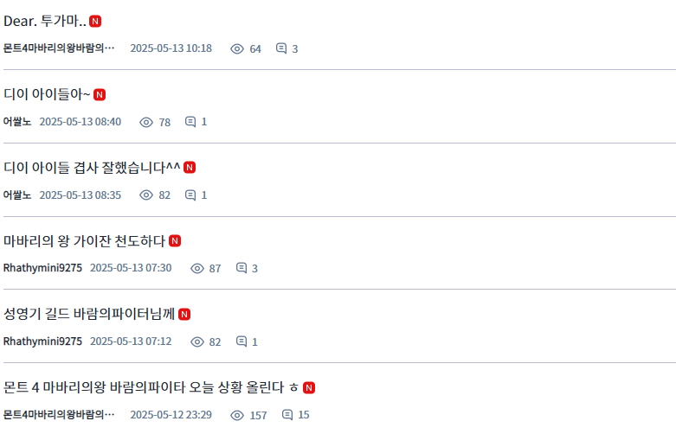Open the post ending with '오늘 상황 올린다 ㅎ'

click(x=151, y=387)
